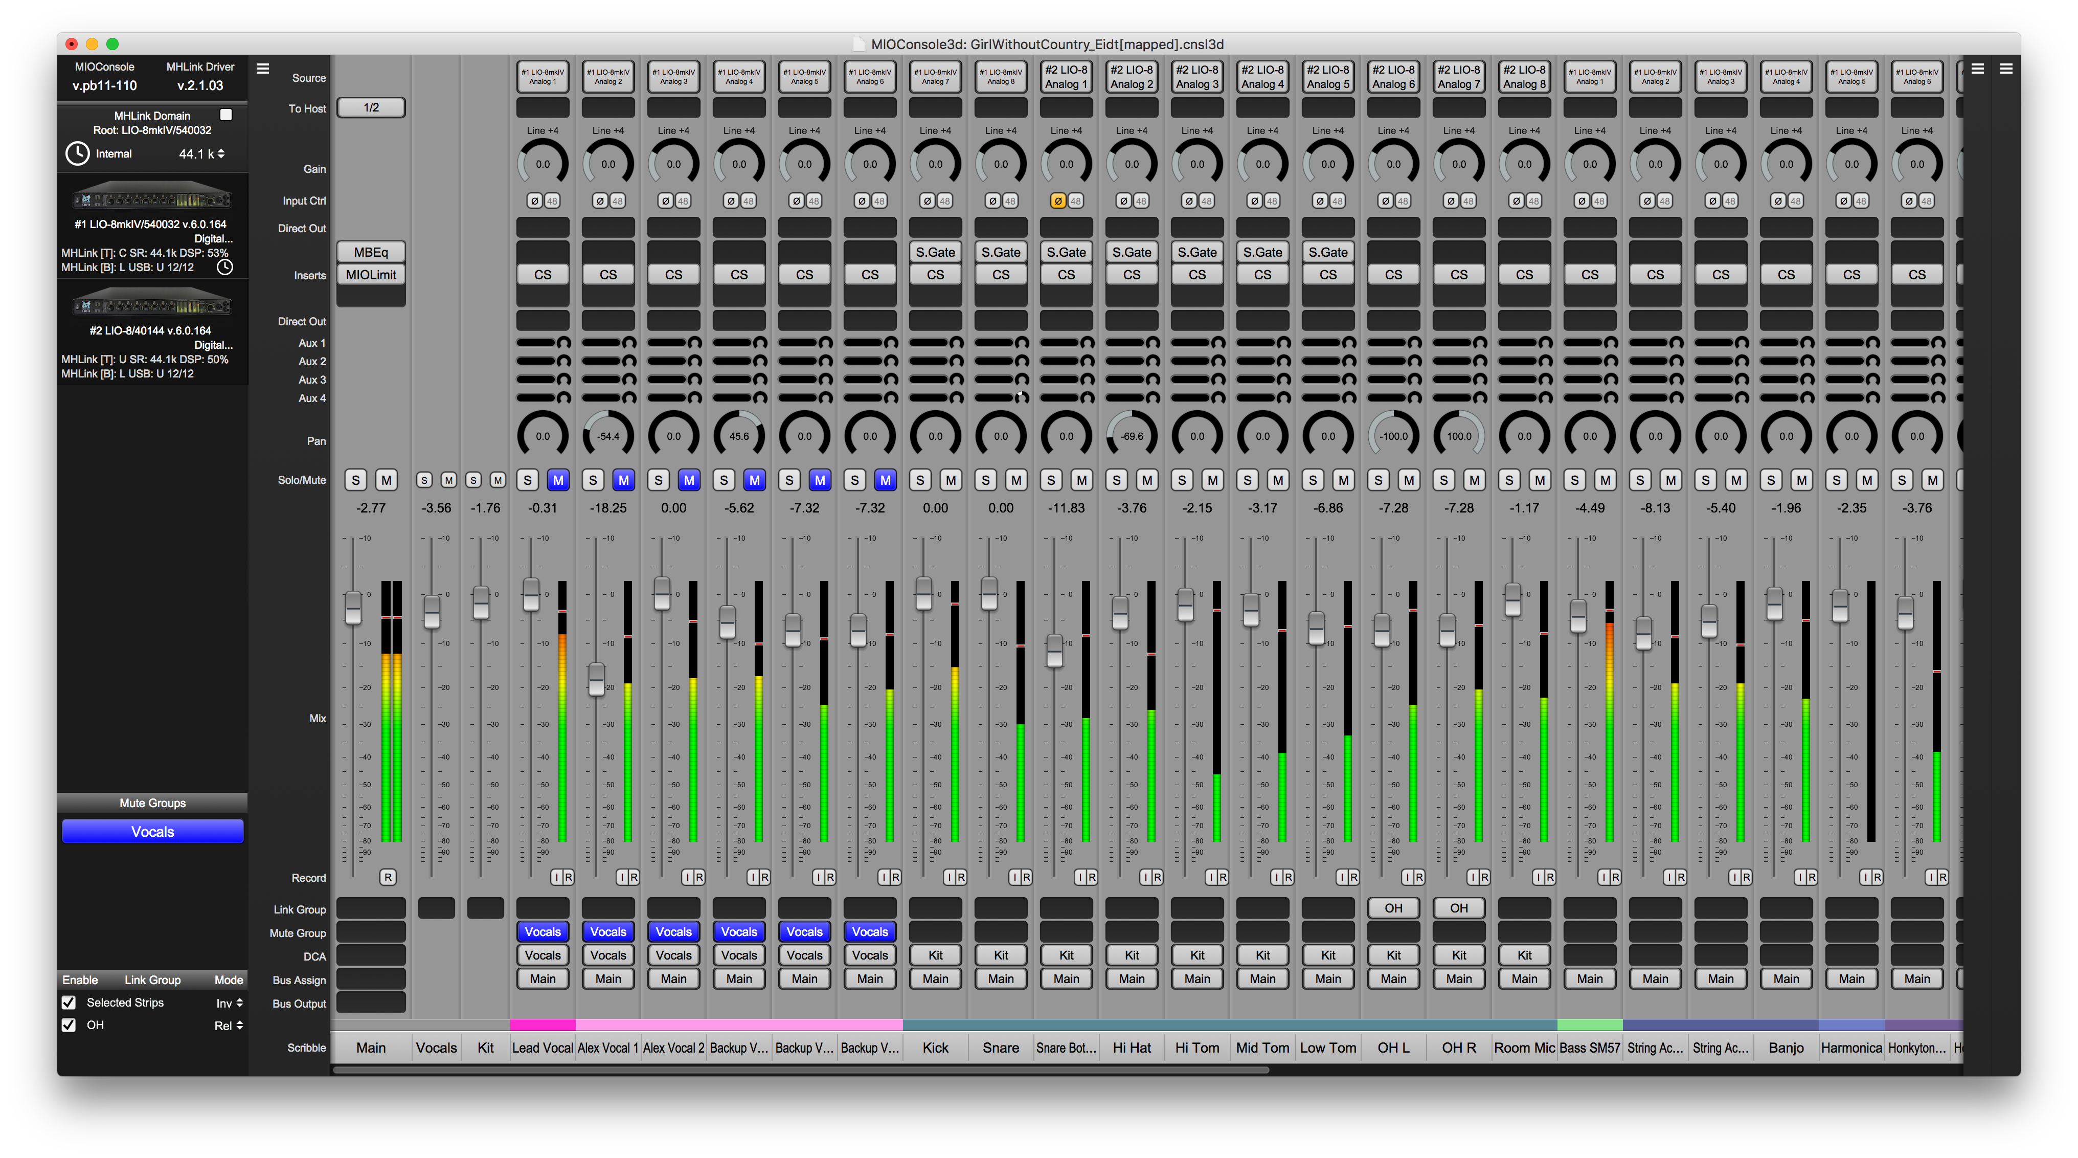Screen dimensions: 2078x1158
Task: Open the left hamburger menu in top-right corner
Action: point(1978,70)
